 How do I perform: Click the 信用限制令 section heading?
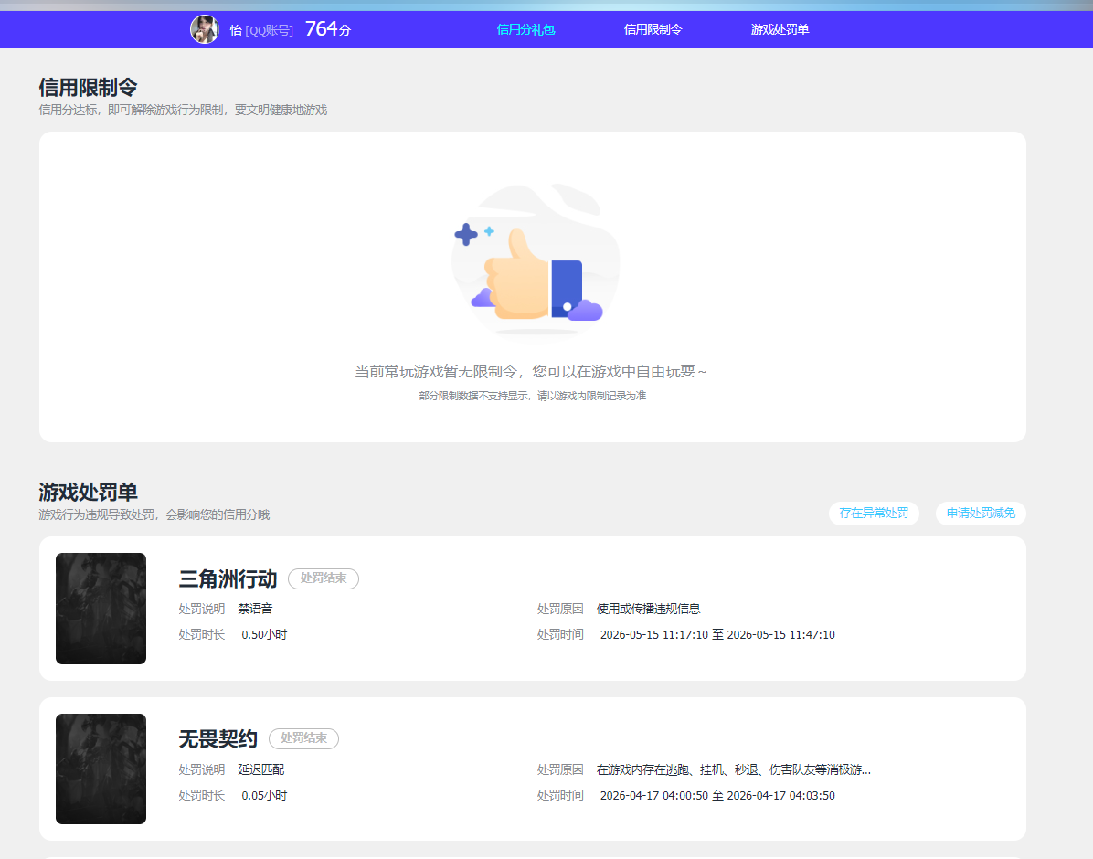88,87
